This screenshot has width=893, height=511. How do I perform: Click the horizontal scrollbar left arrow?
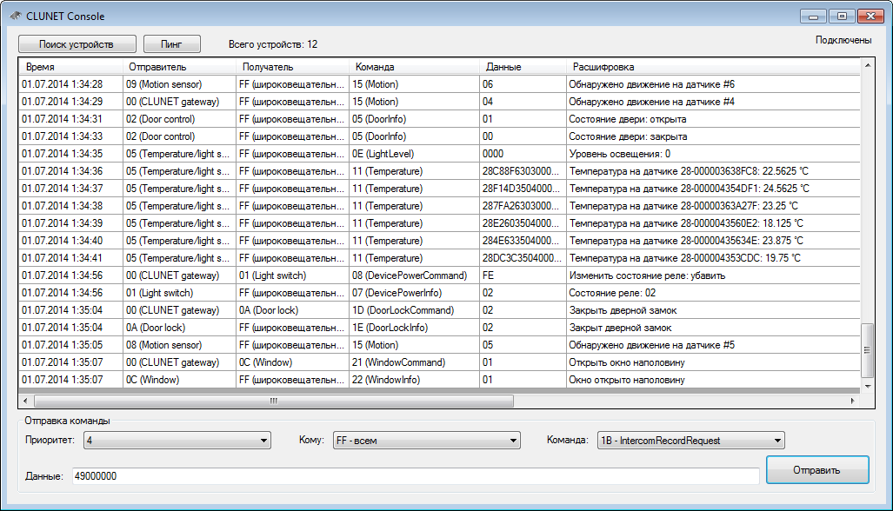(x=25, y=401)
